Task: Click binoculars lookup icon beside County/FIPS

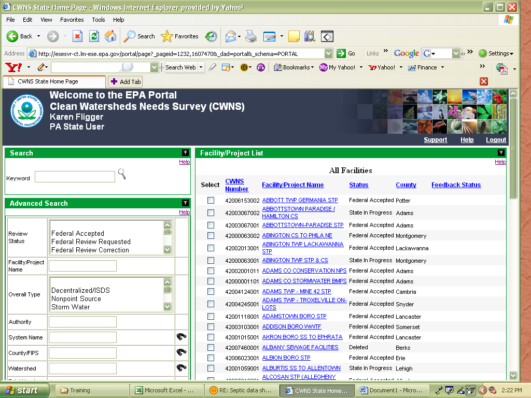Action: pos(181,352)
